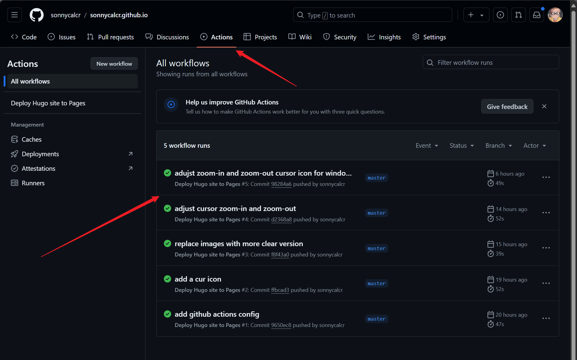Open the Discussions tab
This screenshot has height=360, width=577.
[x=167, y=37]
